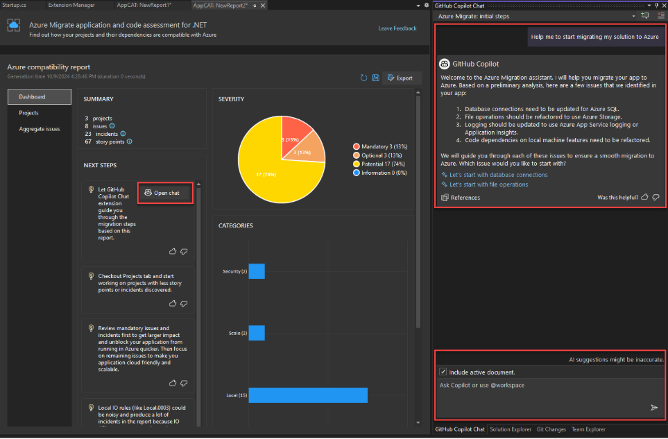Refresh the Azure compatibility report
This screenshot has height=439, width=668.
(363, 78)
